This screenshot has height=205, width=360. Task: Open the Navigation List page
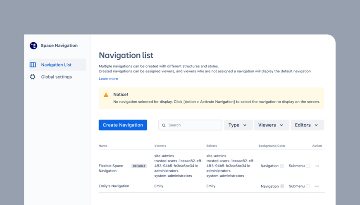tap(57, 65)
